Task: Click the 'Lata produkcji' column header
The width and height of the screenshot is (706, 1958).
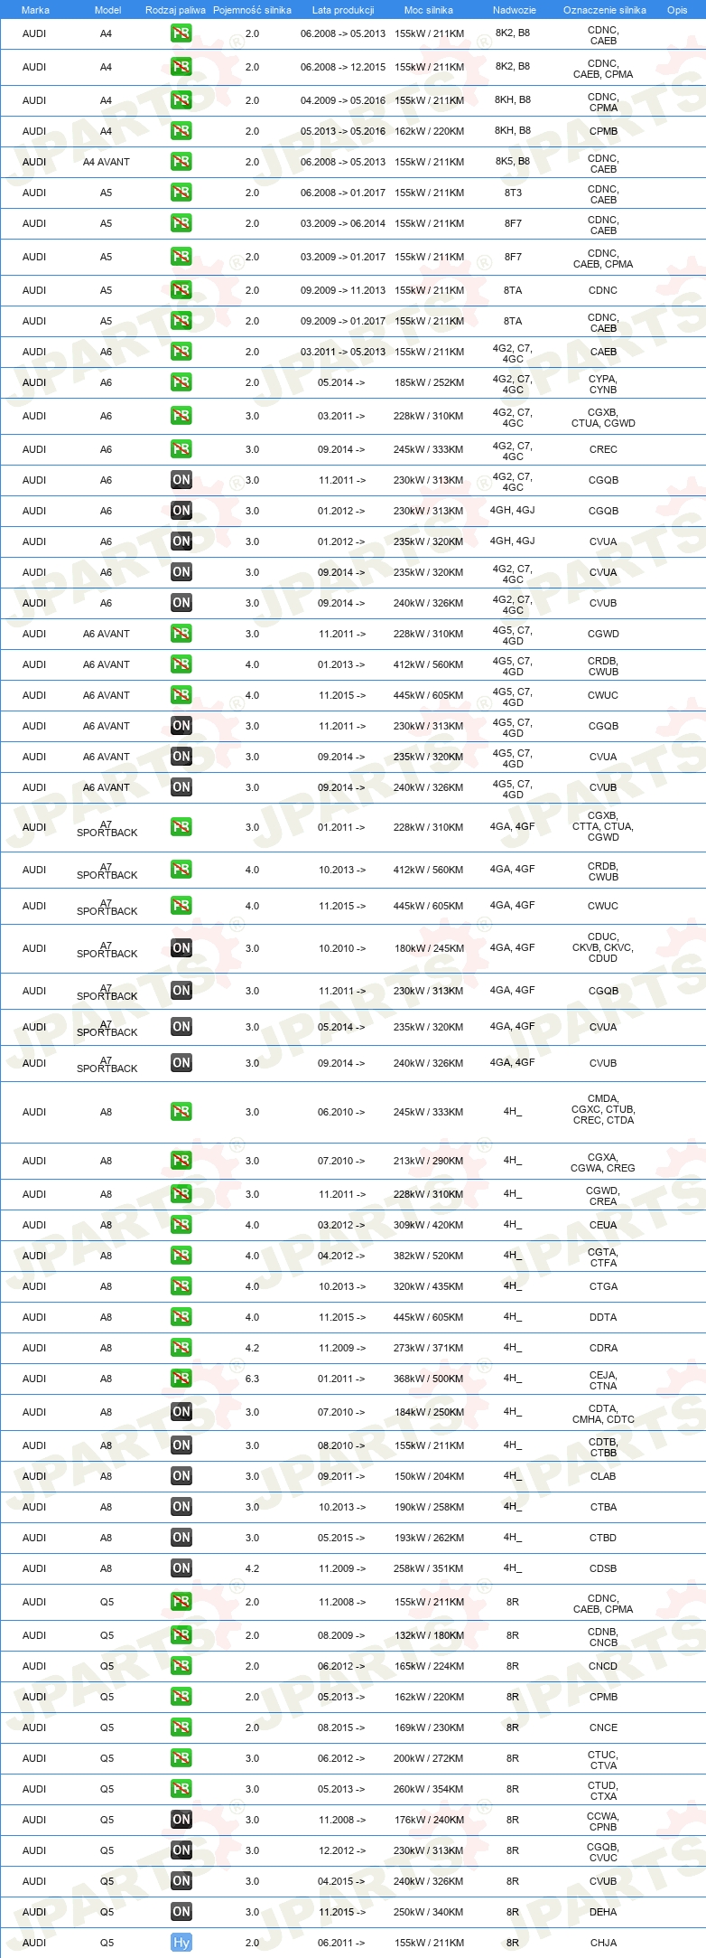Action: 343,10
